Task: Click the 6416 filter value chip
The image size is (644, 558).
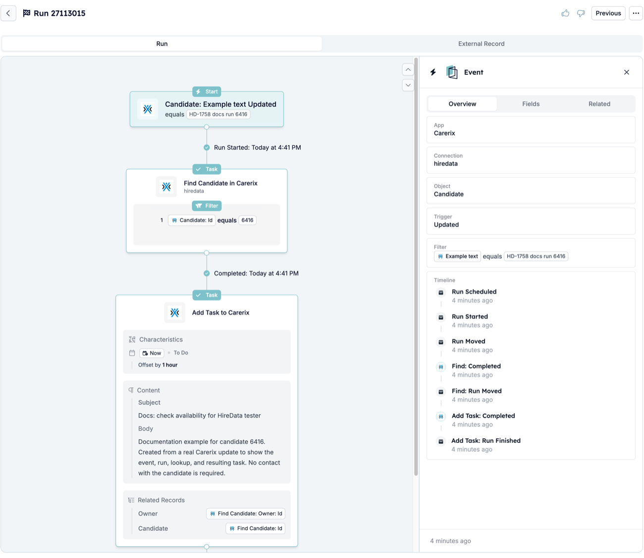Action: pos(247,220)
